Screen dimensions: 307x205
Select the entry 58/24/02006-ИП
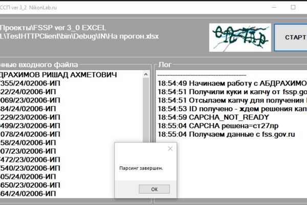pyautogui.click(x=28, y=142)
